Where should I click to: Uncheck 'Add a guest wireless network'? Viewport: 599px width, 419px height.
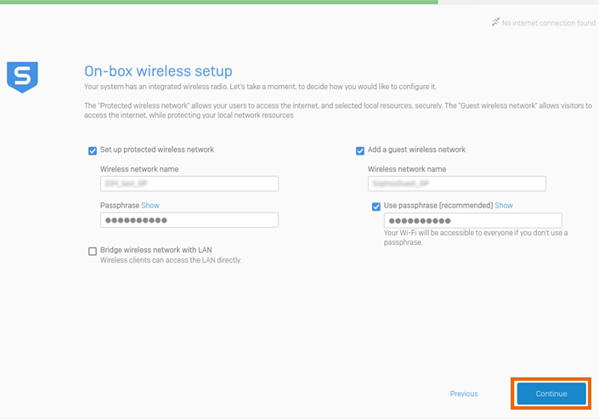click(360, 150)
